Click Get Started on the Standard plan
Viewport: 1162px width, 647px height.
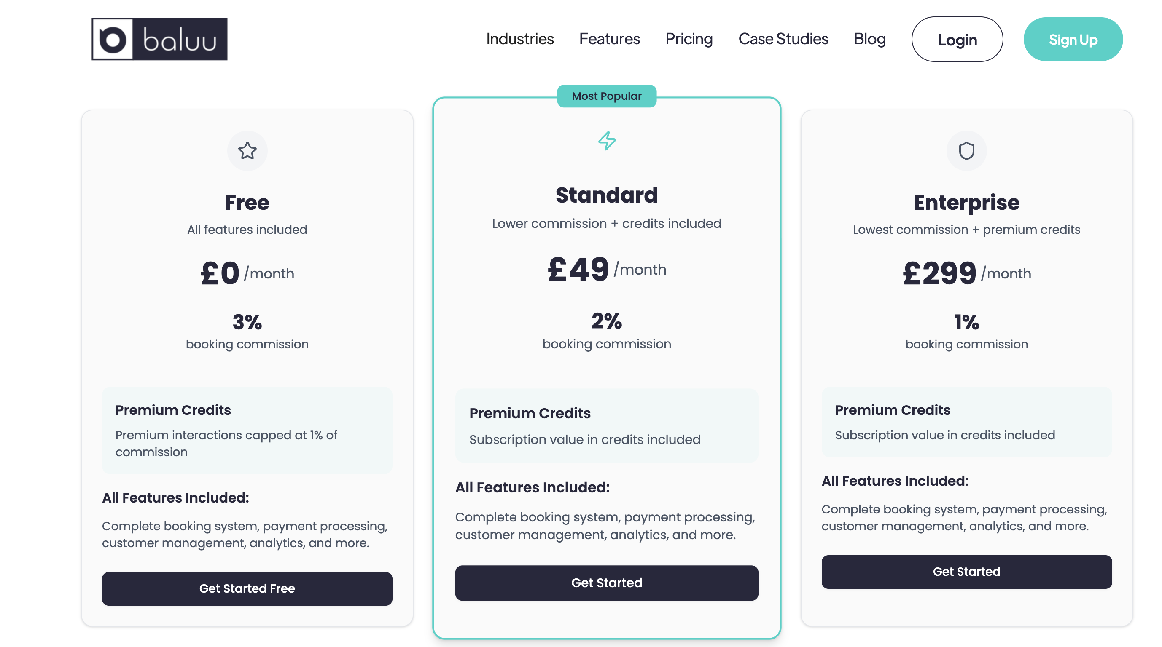click(x=607, y=583)
